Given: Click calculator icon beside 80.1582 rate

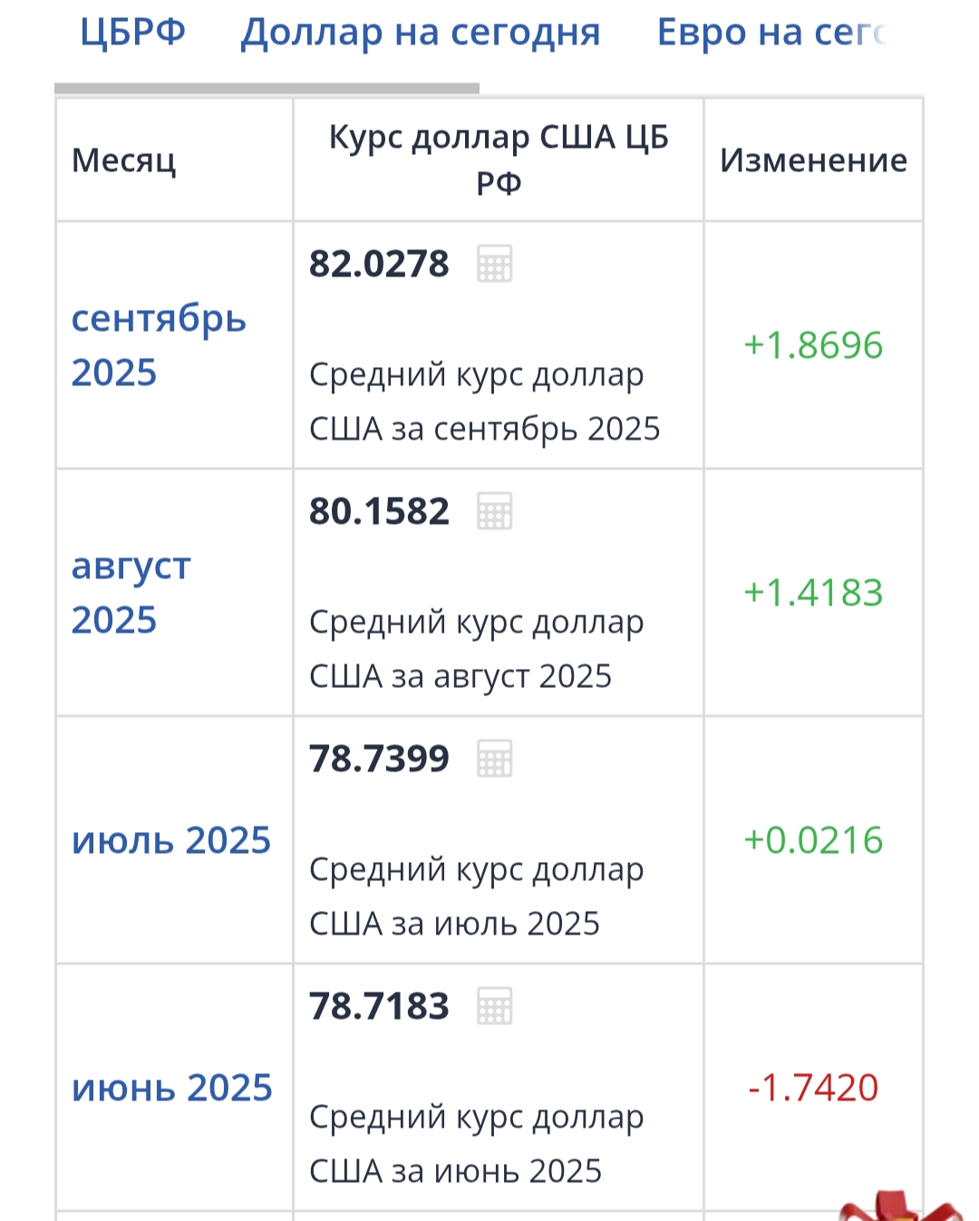Looking at the screenshot, I should [x=495, y=511].
